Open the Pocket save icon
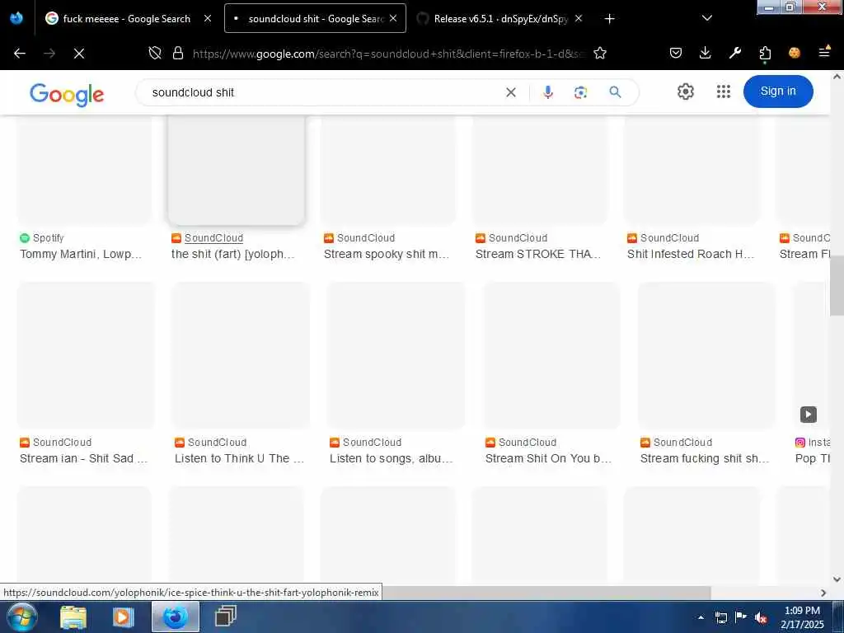 (x=676, y=53)
